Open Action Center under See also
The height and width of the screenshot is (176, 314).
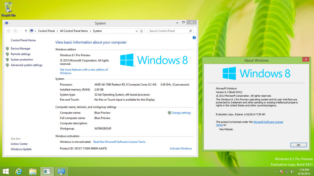pyautogui.click(x=19, y=144)
